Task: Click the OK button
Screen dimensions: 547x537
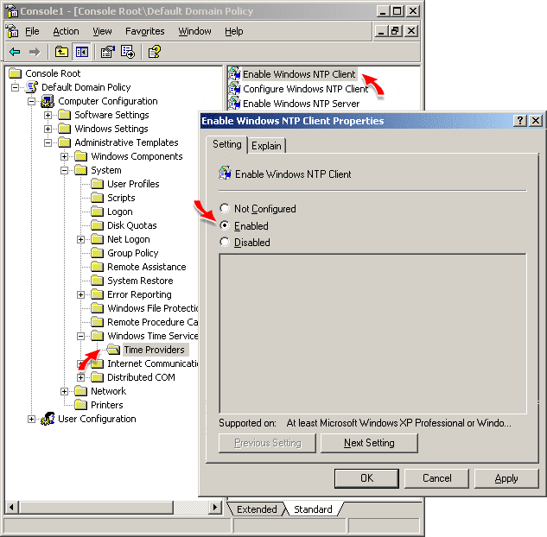Action: (x=366, y=478)
